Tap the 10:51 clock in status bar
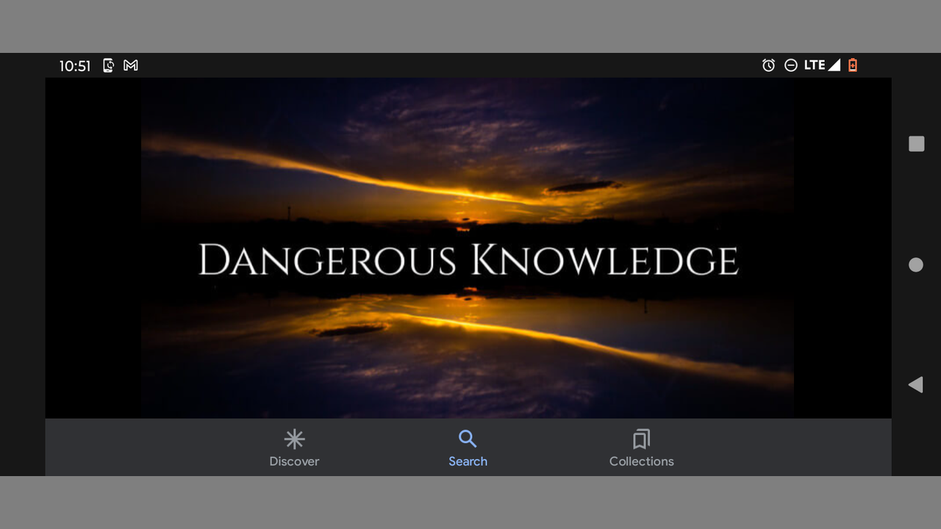The image size is (941, 529). coord(75,66)
